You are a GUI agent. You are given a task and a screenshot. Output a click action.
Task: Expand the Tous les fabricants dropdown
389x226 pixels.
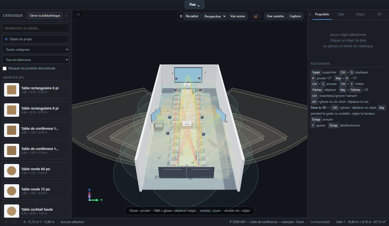[36, 60]
